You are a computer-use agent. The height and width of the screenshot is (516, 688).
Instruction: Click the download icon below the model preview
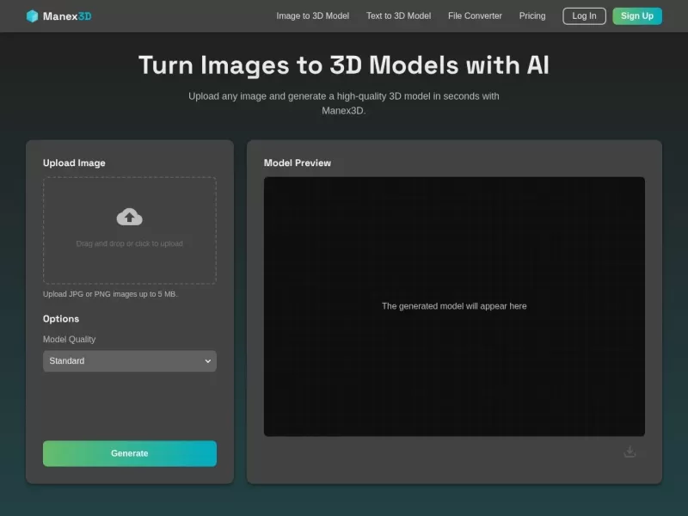point(630,451)
